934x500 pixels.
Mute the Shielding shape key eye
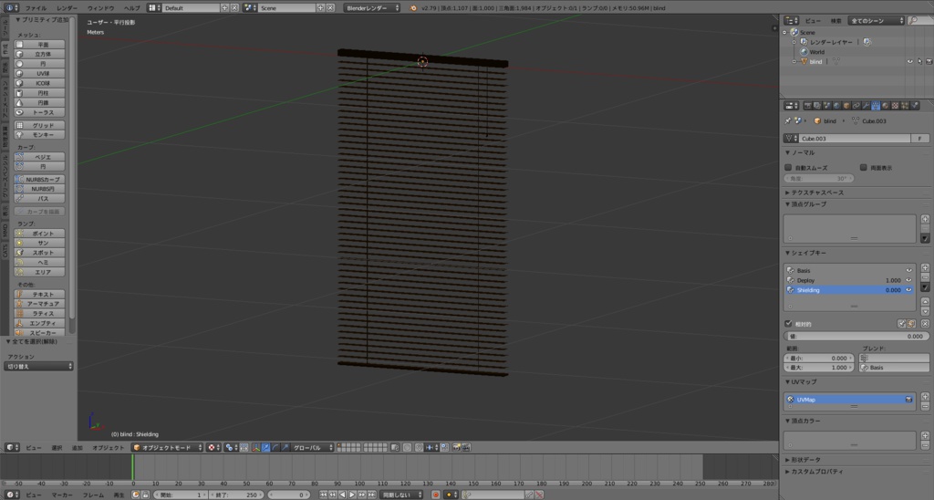click(x=909, y=290)
